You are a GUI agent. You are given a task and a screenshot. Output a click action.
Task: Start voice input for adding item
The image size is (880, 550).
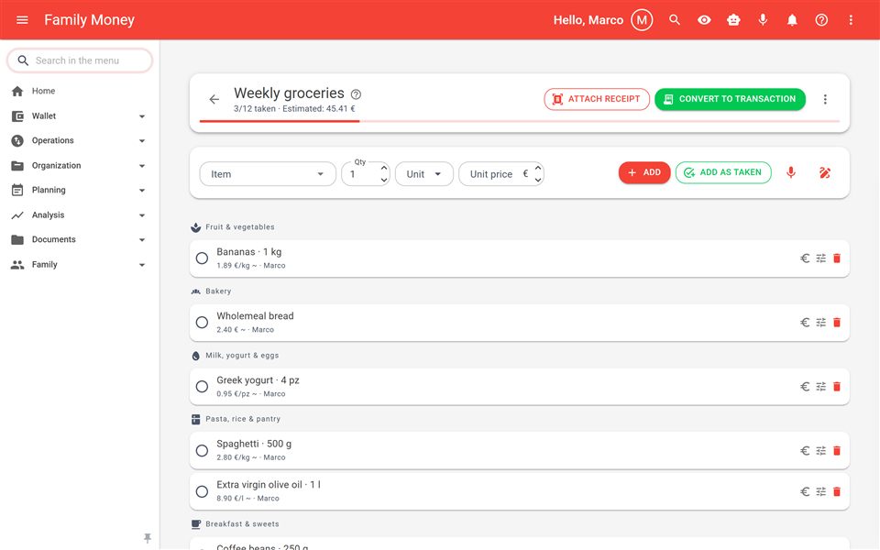791,172
